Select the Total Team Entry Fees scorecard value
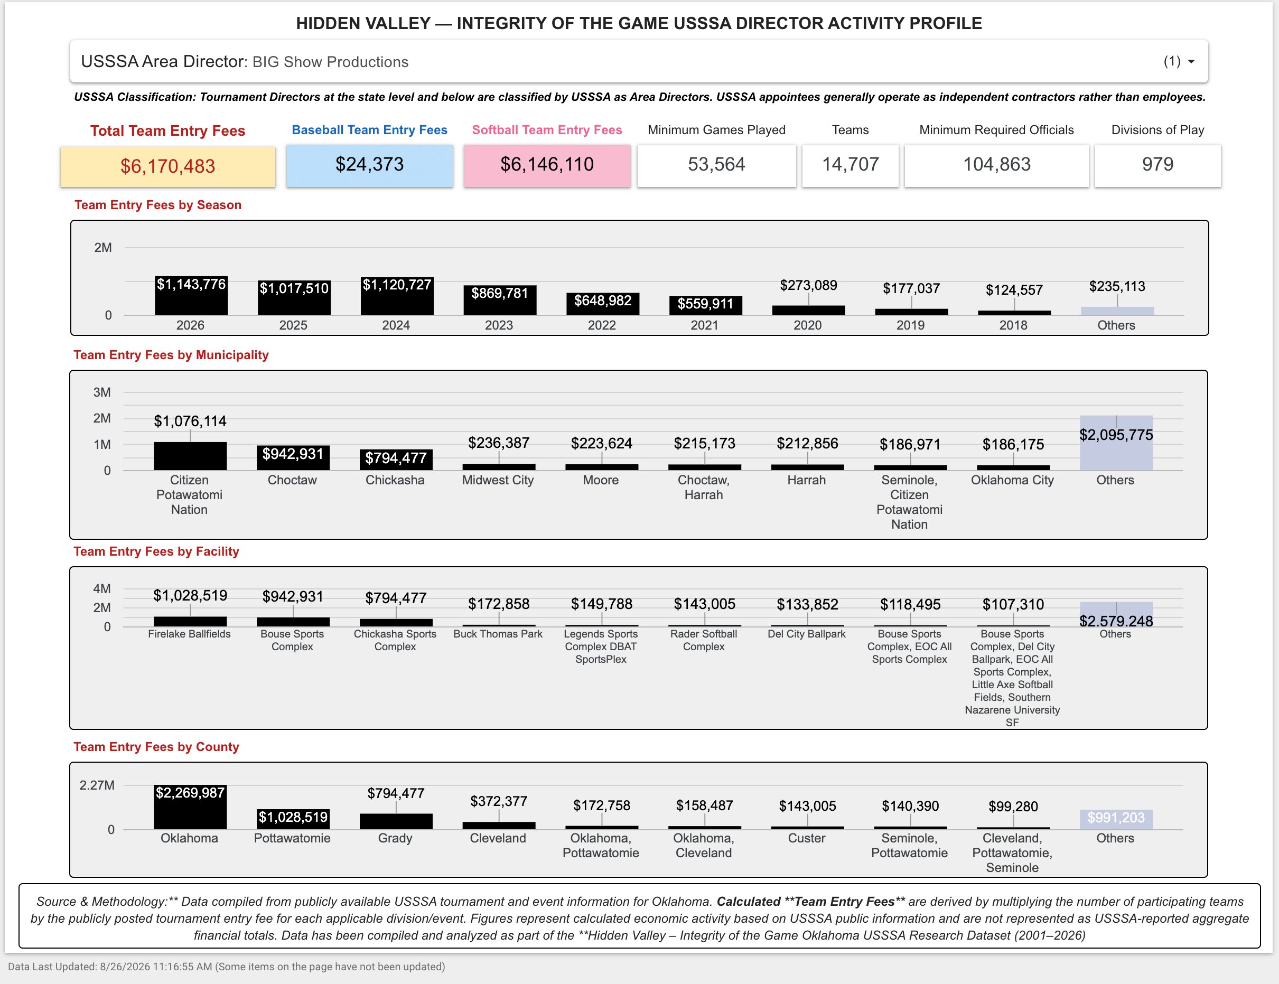The width and height of the screenshot is (1279, 984). point(167,166)
